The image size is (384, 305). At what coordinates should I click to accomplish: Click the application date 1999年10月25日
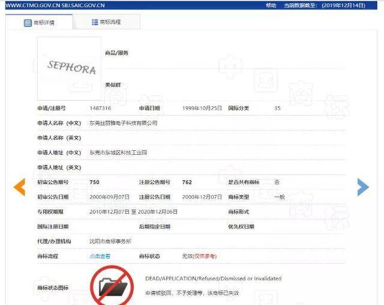pyautogui.click(x=202, y=108)
